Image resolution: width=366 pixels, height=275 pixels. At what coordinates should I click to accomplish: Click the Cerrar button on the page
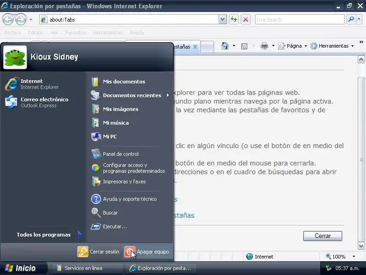coord(323,236)
